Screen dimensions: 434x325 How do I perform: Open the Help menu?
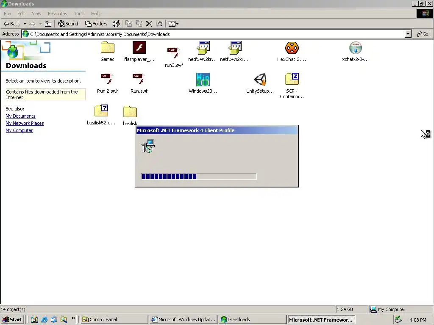tap(95, 14)
